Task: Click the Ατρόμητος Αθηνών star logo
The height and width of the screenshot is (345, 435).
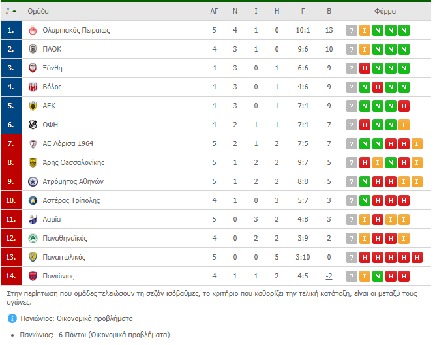Action: point(33,182)
